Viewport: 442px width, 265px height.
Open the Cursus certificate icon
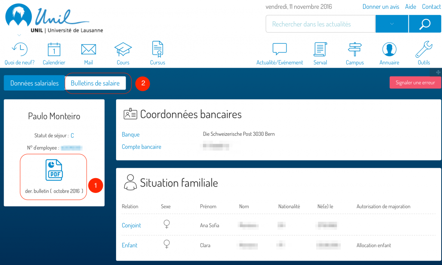point(158,49)
